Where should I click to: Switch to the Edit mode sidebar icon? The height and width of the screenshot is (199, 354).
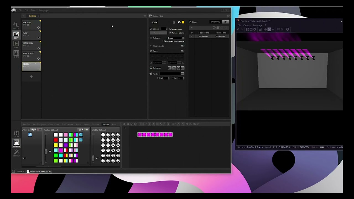pyautogui.click(x=16, y=35)
